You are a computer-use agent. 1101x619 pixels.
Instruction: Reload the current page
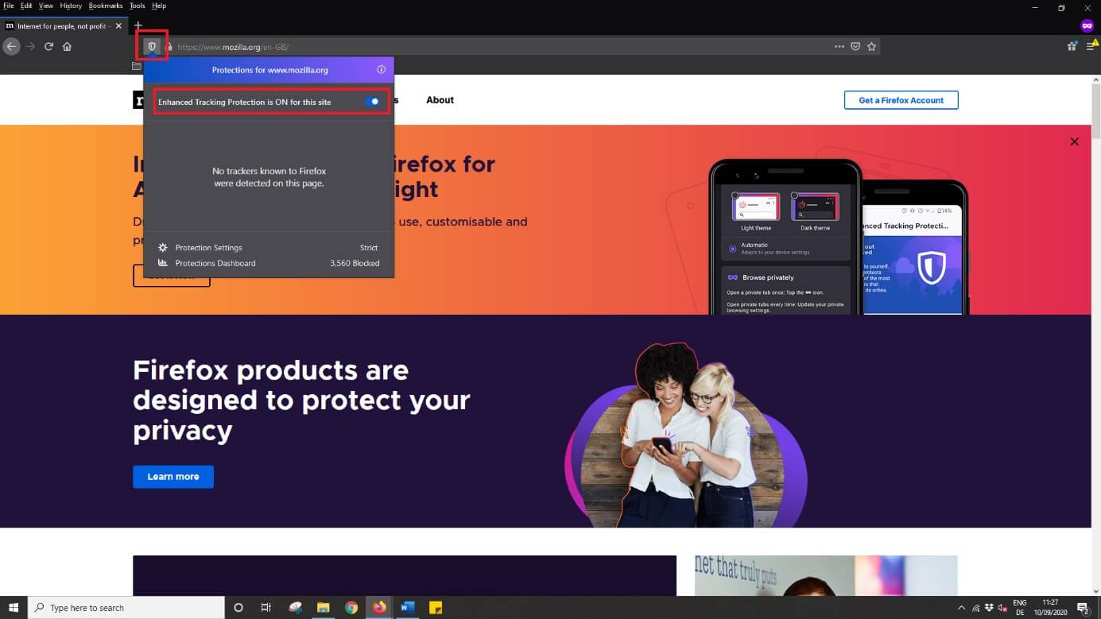48,47
